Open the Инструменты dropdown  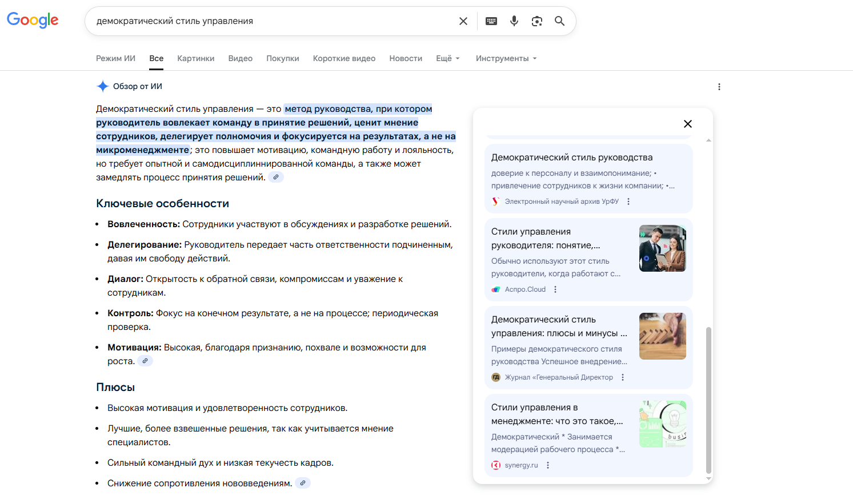[506, 58]
